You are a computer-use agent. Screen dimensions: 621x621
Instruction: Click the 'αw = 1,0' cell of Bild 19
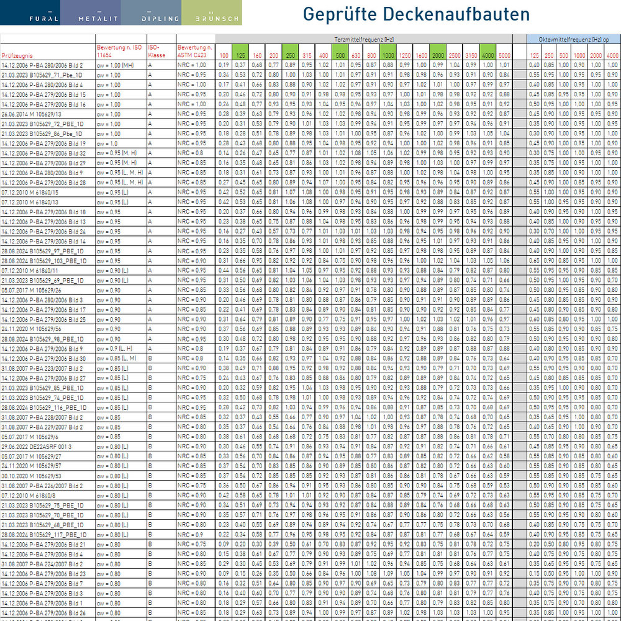tap(121, 143)
